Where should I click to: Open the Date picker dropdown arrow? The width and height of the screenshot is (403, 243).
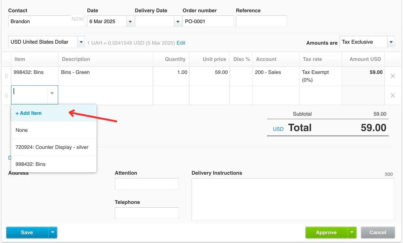click(x=130, y=22)
